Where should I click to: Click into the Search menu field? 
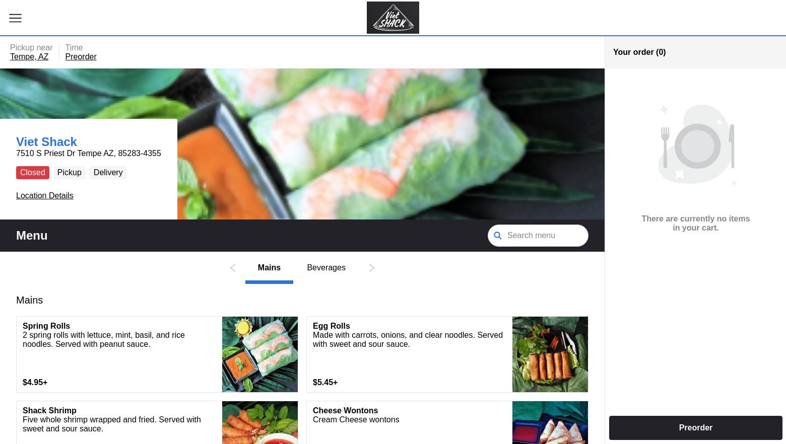coord(544,236)
